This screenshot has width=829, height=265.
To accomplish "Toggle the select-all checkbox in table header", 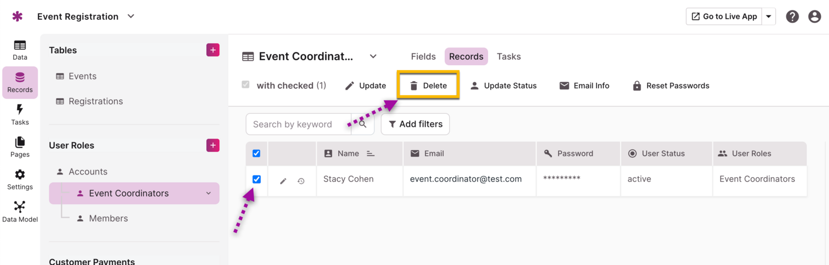I will tap(256, 153).
